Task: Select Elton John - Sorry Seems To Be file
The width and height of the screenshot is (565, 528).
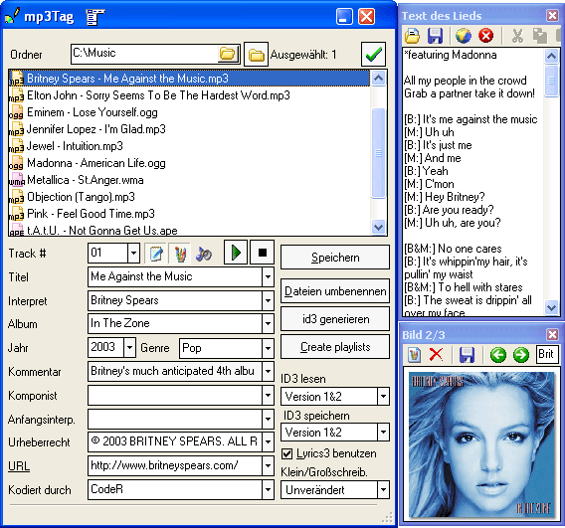Action: tap(189, 95)
